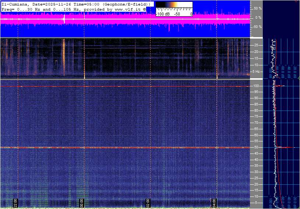The width and height of the screenshot is (300, 209).
Task: Click the 75 Hz frequency axis label
Action: point(256,116)
